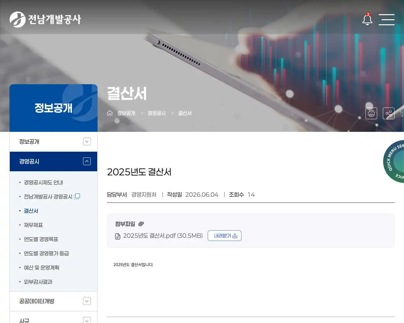The width and height of the screenshot is (404, 323).
Task: Open 결산서 submenu item in sidebar
Action: point(31,211)
